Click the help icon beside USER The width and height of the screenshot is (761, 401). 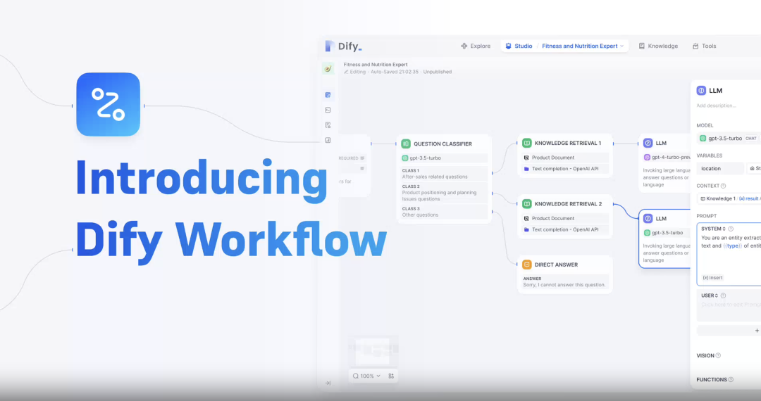(x=723, y=295)
